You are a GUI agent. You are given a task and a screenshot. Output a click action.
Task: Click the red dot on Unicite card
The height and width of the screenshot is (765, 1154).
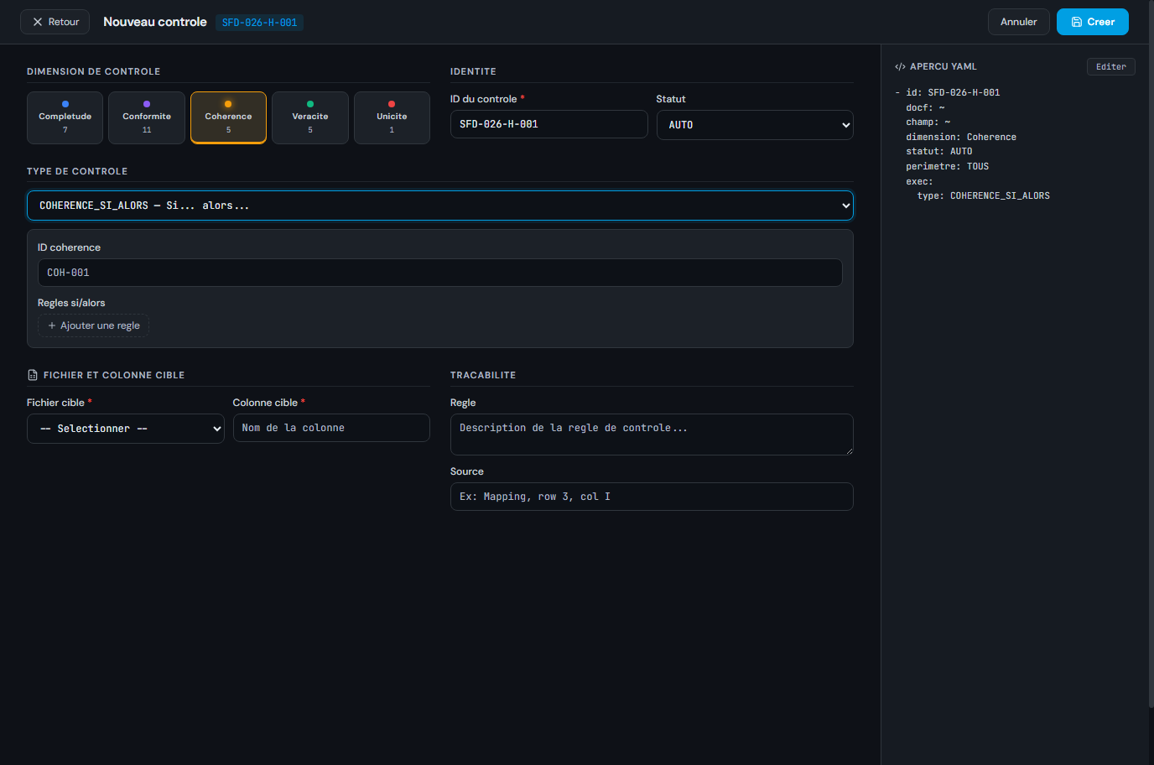coord(392,104)
